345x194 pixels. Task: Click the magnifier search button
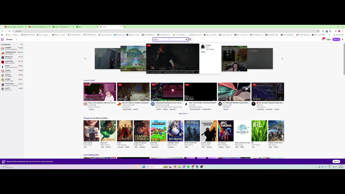[190, 39]
